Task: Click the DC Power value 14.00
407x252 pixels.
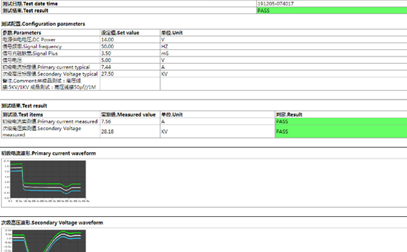Action: pos(107,40)
